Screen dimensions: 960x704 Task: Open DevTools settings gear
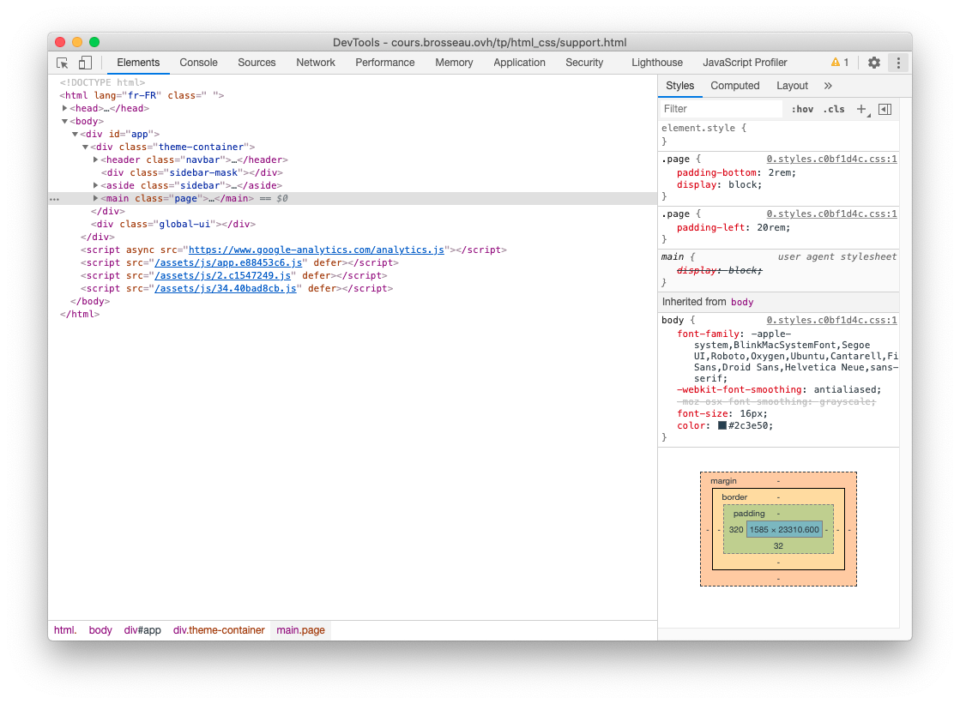pos(873,63)
